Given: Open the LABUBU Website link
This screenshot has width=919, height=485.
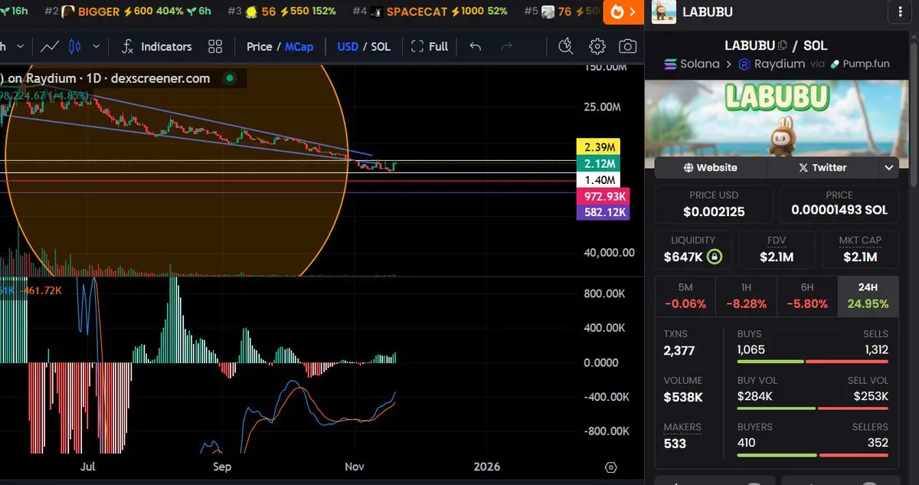Looking at the screenshot, I should pos(711,167).
